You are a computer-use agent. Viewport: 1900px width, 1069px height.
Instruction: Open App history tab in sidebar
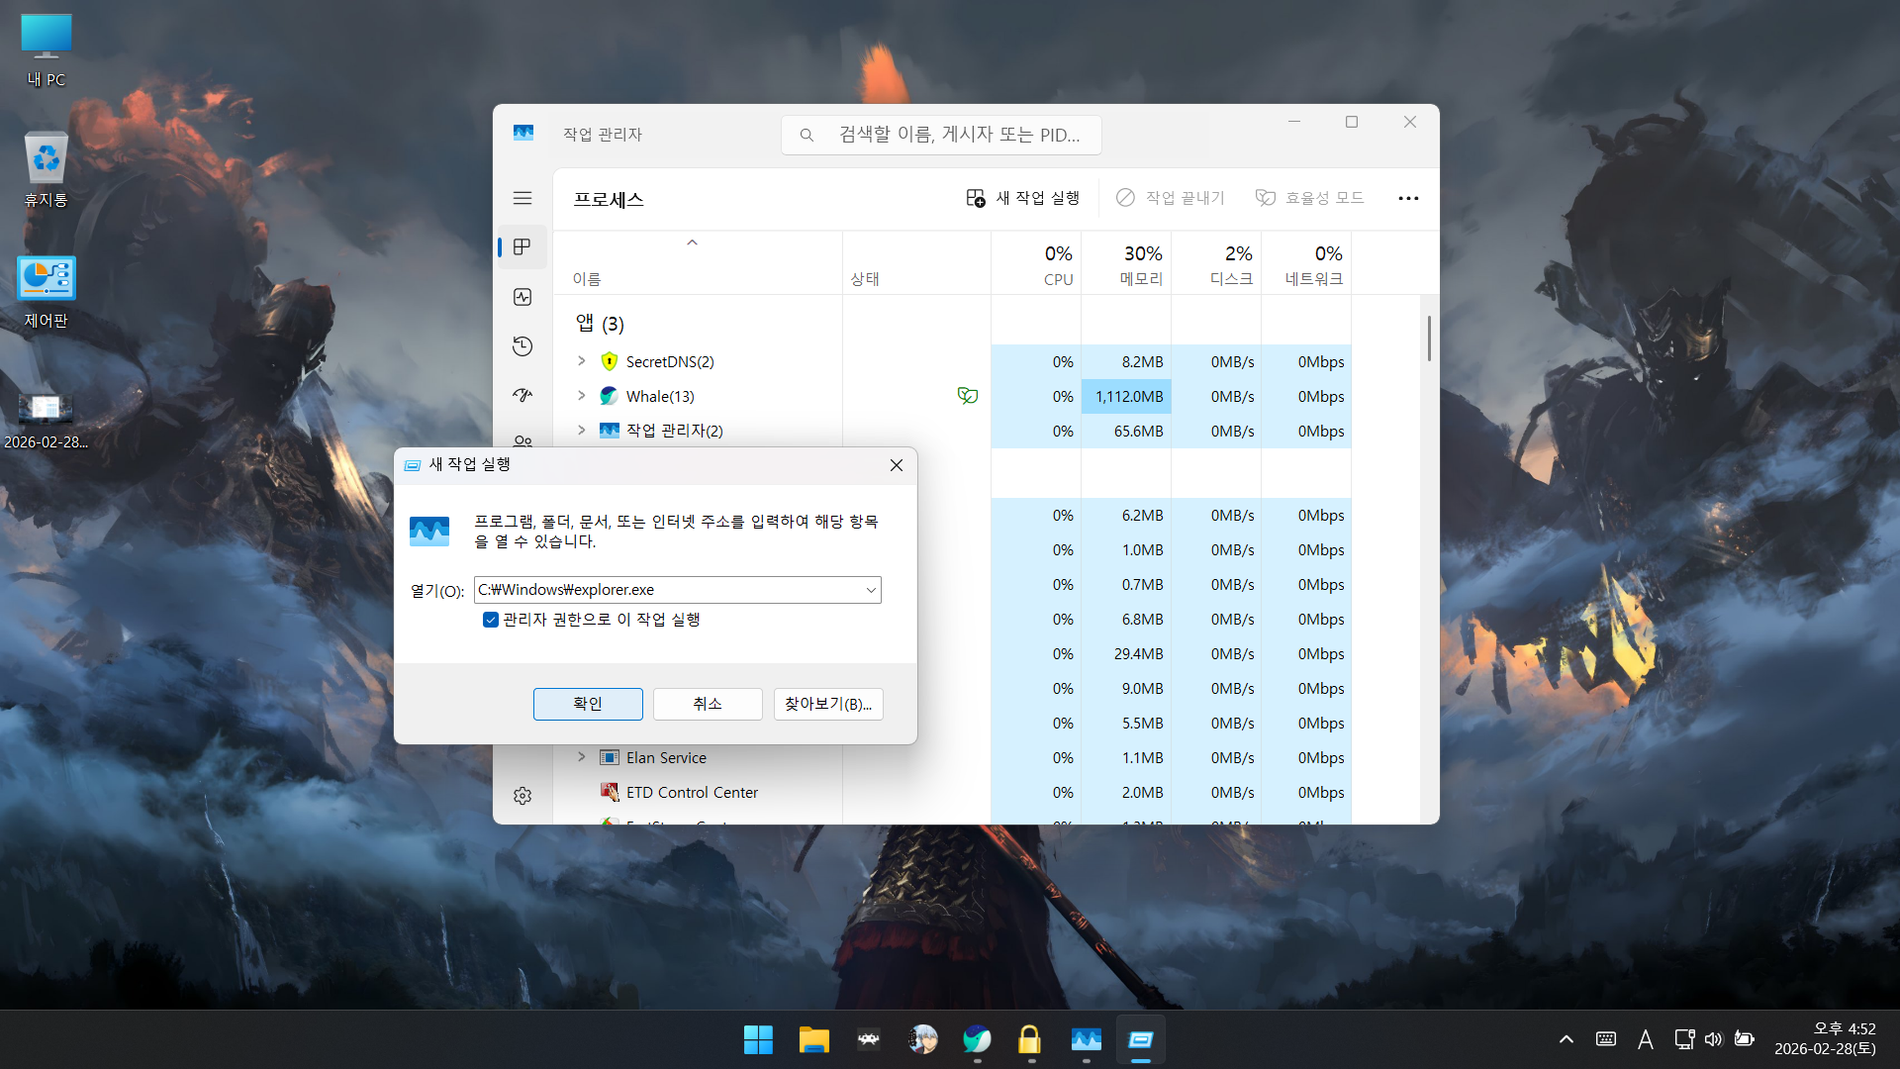click(x=522, y=346)
